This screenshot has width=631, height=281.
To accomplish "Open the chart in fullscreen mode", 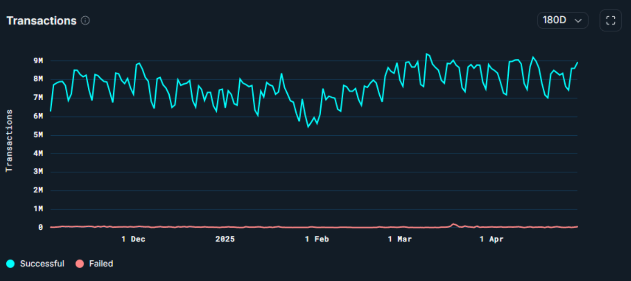I will (x=610, y=21).
